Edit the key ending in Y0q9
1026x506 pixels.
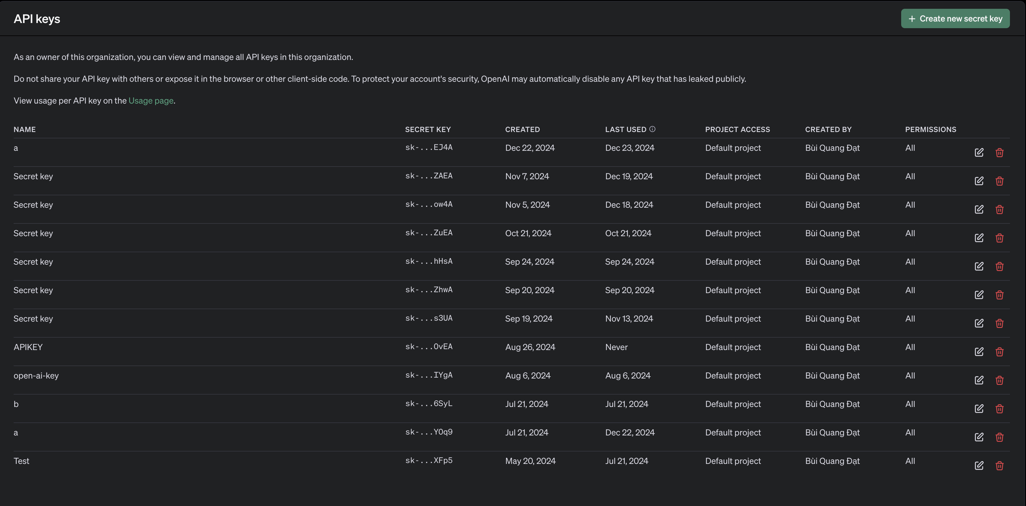click(979, 437)
